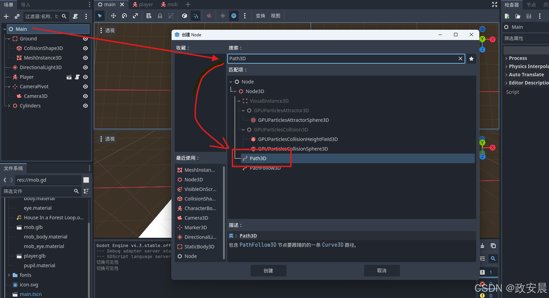Open the 节点 (Node) dock tab

(x=531, y=5)
